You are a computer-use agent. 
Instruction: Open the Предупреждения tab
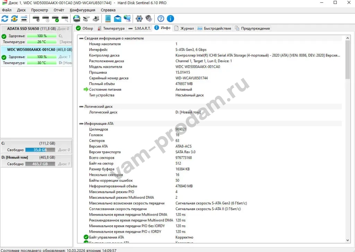[x=252, y=28]
